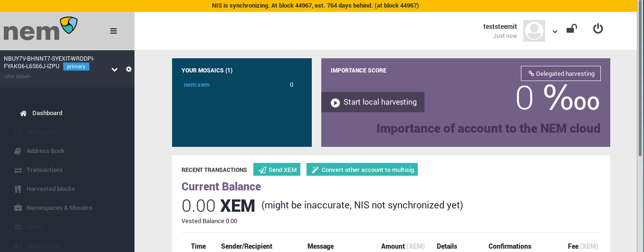This screenshot has height=252, width=644.
Task: Click the teststeemit username
Action: tap(500, 27)
